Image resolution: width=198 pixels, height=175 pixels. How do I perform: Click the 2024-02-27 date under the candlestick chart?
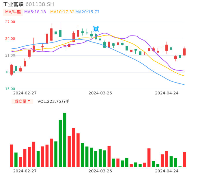click(25, 93)
